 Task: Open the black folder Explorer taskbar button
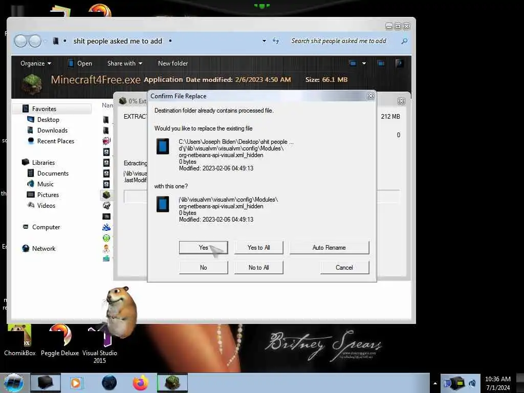point(45,383)
